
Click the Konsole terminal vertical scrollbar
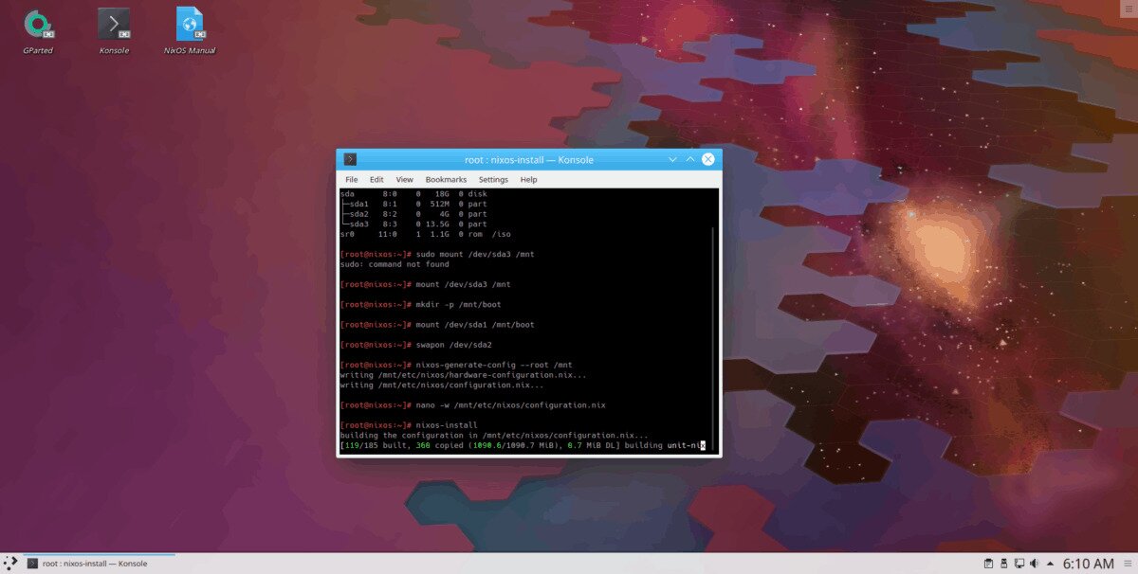point(713,332)
